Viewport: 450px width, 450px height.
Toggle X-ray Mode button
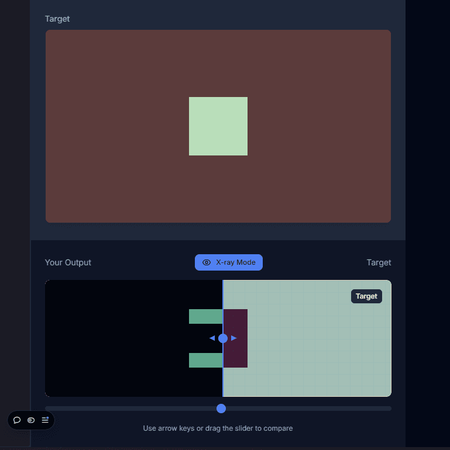(228, 262)
